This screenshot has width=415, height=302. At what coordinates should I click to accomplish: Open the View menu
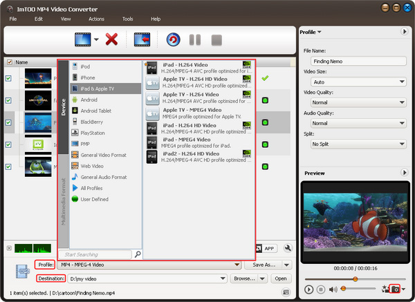[66, 19]
